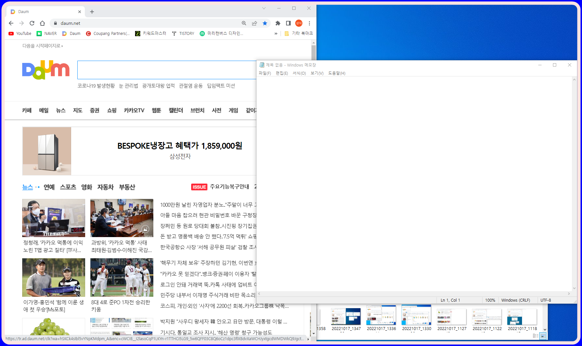The width and height of the screenshot is (582, 346).
Task: Open the 과방위 카카오 먹통 news thumbnail
Action: [122, 218]
